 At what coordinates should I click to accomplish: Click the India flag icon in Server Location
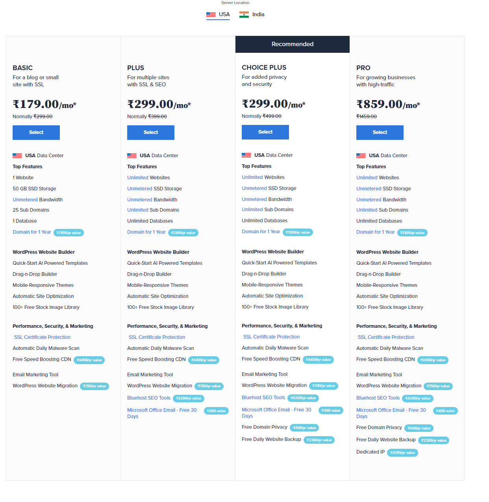click(x=244, y=15)
